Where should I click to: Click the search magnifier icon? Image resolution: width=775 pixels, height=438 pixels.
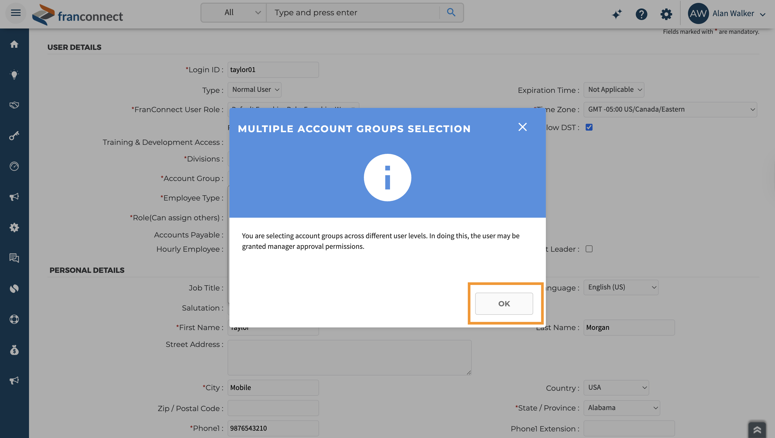coord(451,12)
